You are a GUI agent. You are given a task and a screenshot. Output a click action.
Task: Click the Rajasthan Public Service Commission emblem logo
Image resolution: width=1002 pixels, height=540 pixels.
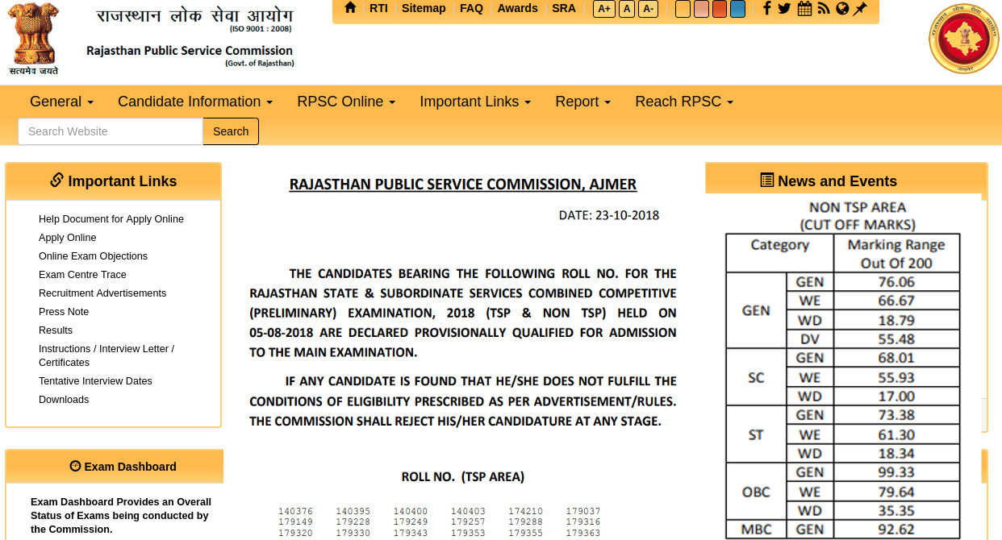[x=963, y=39]
